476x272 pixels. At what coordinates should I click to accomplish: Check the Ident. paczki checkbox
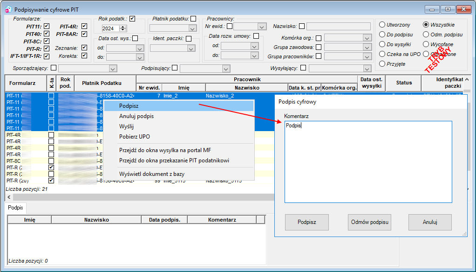point(189,39)
